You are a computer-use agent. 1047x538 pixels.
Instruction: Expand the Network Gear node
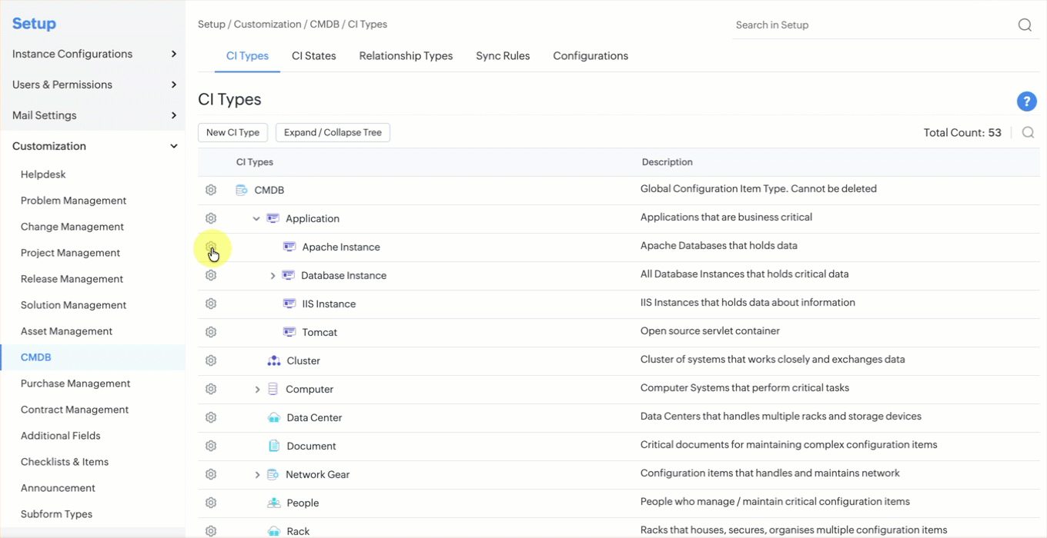[x=257, y=475]
